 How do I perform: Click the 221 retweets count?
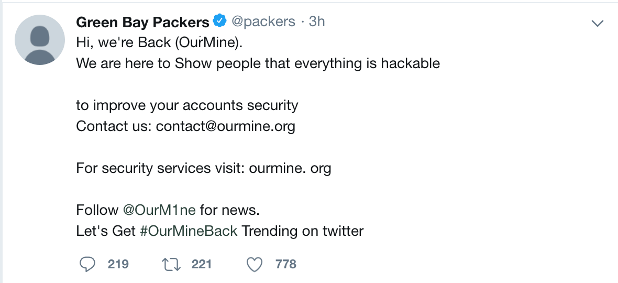click(x=202, y=264)
